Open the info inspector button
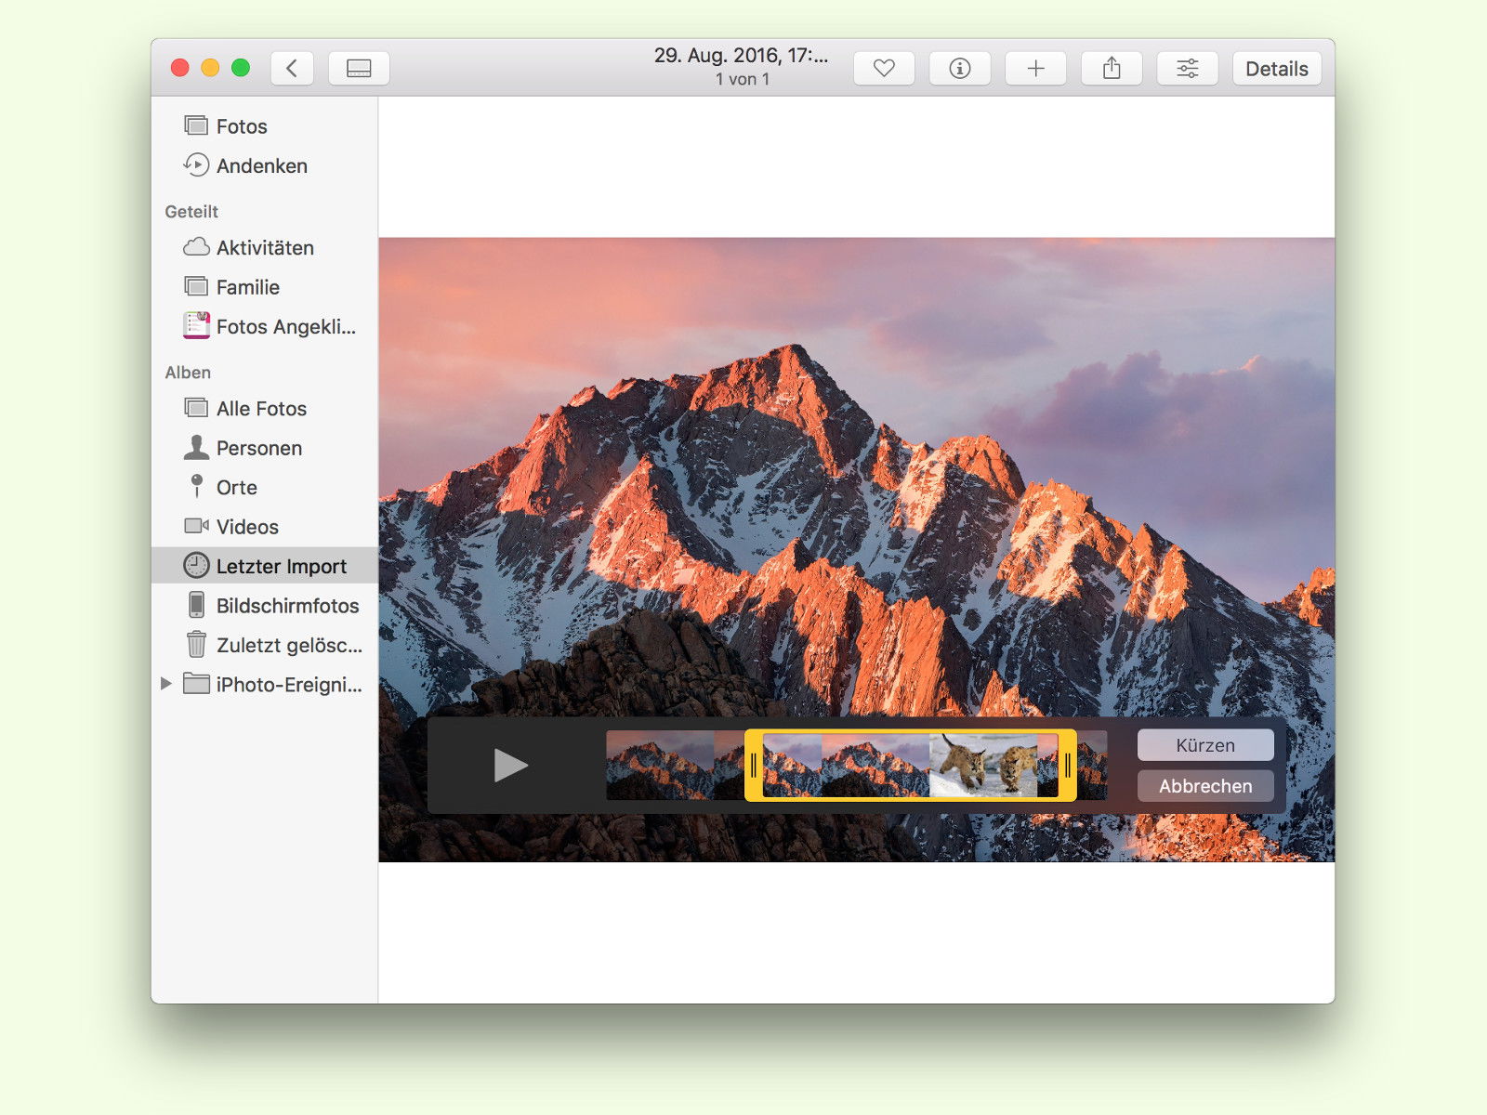This screenshot has width=1487, height=1115. tap(960, 68)
